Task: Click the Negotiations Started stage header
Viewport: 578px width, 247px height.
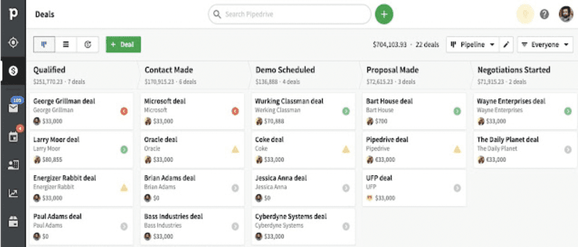Action: click(x=514, y=70)
